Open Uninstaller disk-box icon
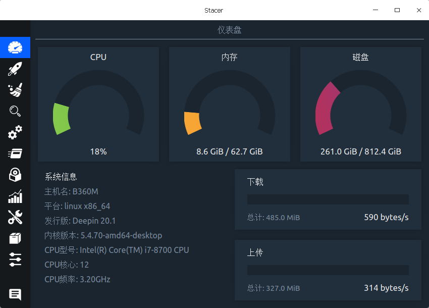 (x=15, y=175)
